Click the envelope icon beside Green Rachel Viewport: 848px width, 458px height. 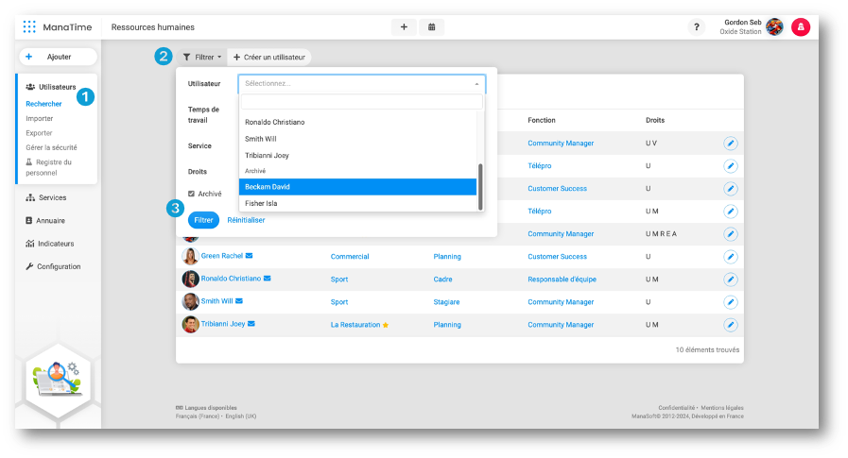point(250,256)
